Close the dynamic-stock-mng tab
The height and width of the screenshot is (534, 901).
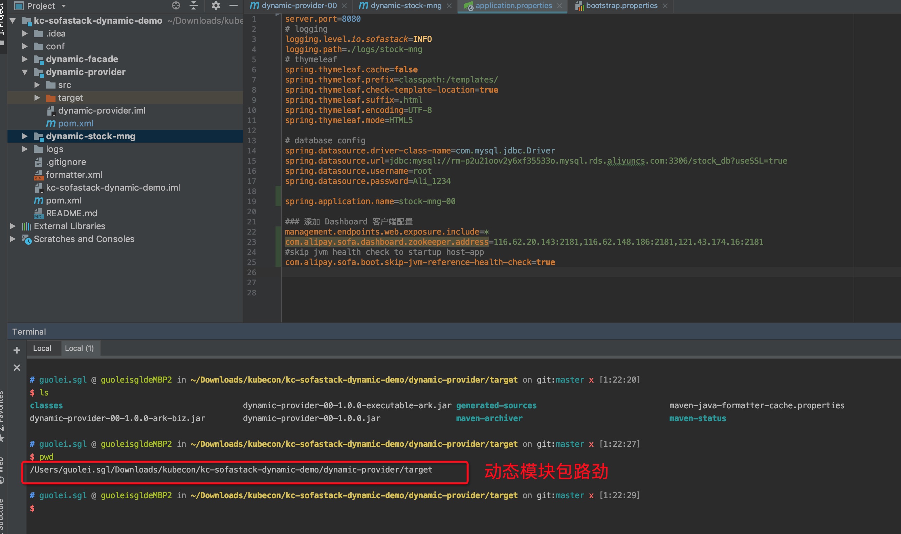point(449,6)
